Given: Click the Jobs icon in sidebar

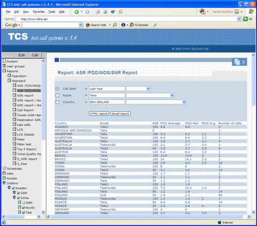Looking at the screenshot, I should 4,173.
